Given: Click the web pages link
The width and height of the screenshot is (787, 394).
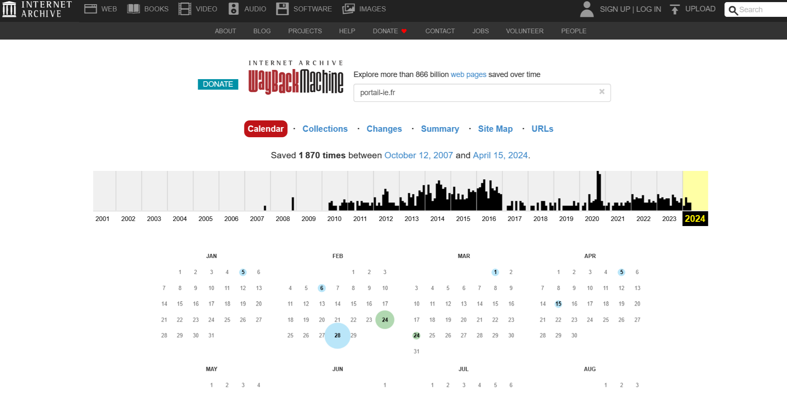Looking at the screenshot, I should pyautogui.click(x=468, y=75).
